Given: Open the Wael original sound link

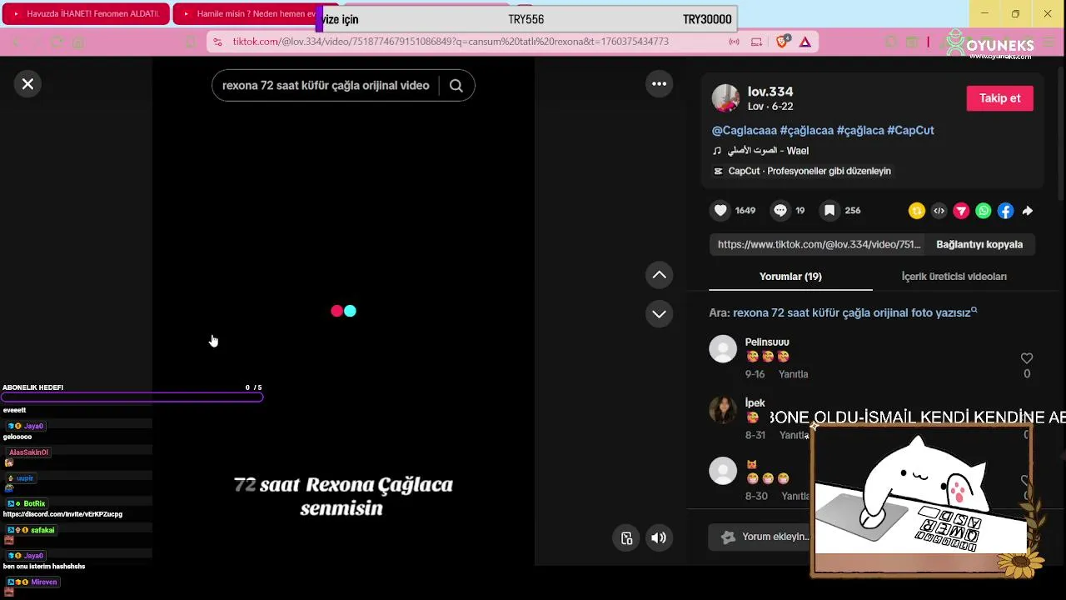Looking at the screenshot, I should [x=767, y=151].
